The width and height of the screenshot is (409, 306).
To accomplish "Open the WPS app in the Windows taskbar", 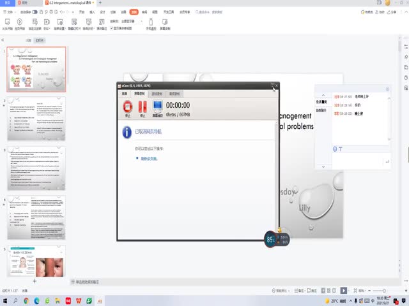I will click(80, 300).
